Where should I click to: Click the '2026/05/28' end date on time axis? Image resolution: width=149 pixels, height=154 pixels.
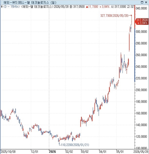[141, 152]
